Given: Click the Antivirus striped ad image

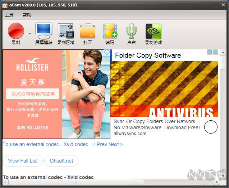Looking at the screenshot, I should coord(164,89).
